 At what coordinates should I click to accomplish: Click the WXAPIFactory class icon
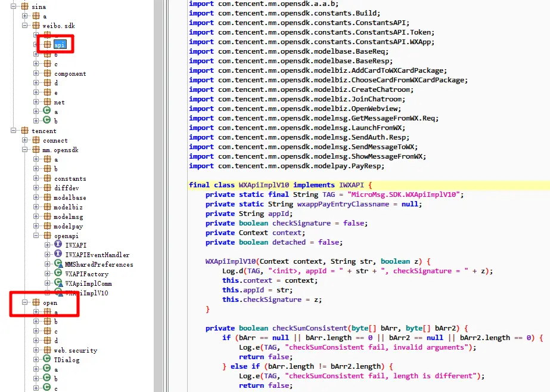(58, 273)
